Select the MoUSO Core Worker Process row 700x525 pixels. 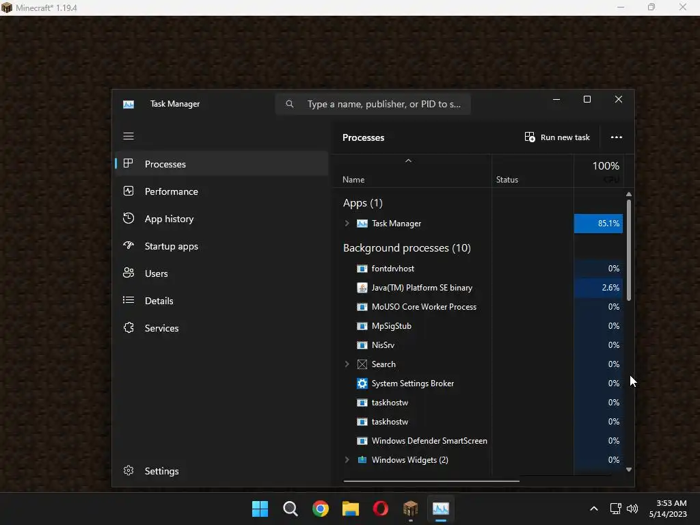(478, 307)
